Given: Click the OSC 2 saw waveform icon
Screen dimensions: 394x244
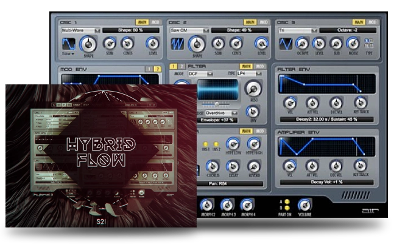Looking at the screenshot, I should [177, 44].
